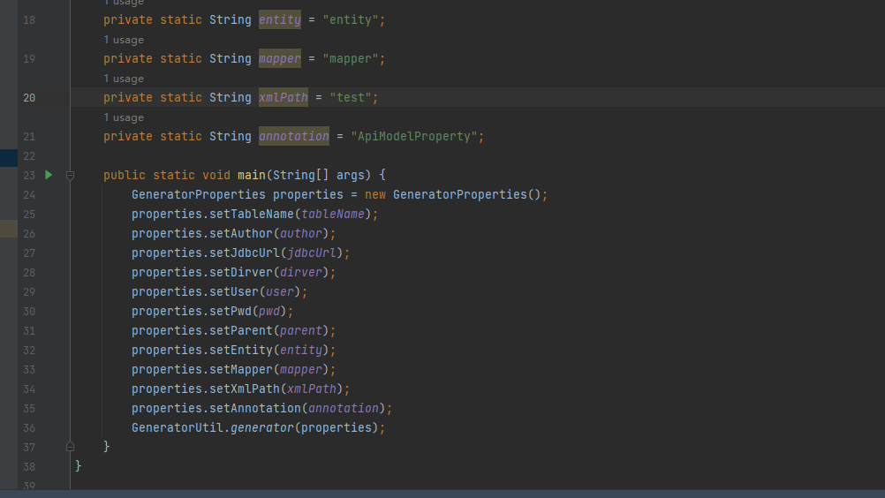The height and width of the screenshot is (498, 885).
Task: Click the "mapper" string literal
Action: [x=351, y=58]
